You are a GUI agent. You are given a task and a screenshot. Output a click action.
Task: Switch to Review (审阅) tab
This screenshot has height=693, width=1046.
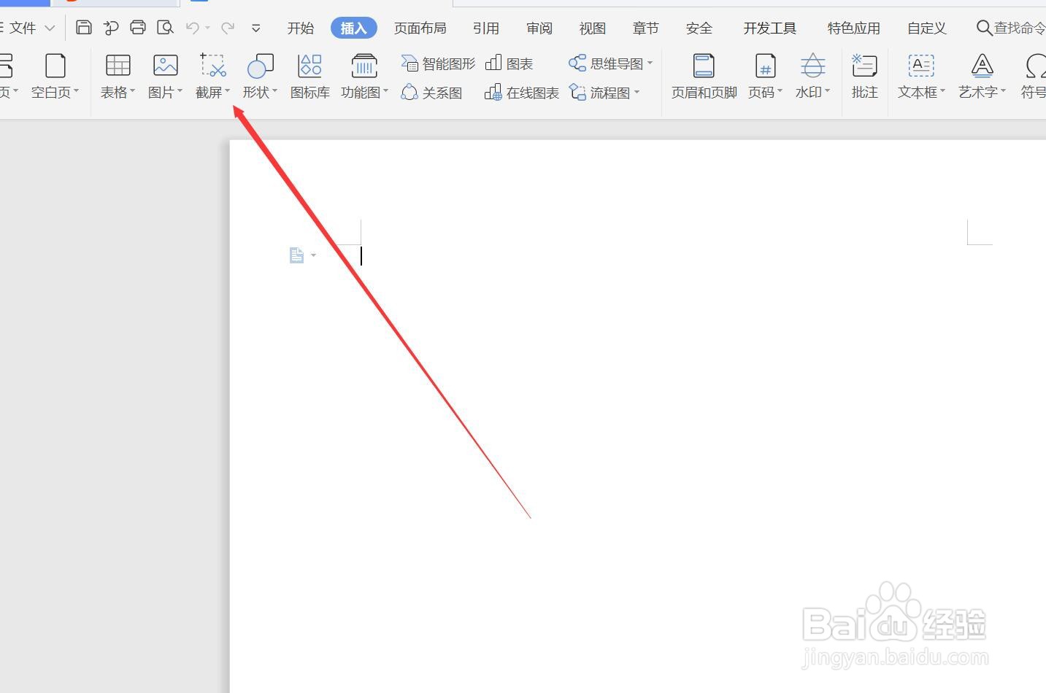(539, 28)
